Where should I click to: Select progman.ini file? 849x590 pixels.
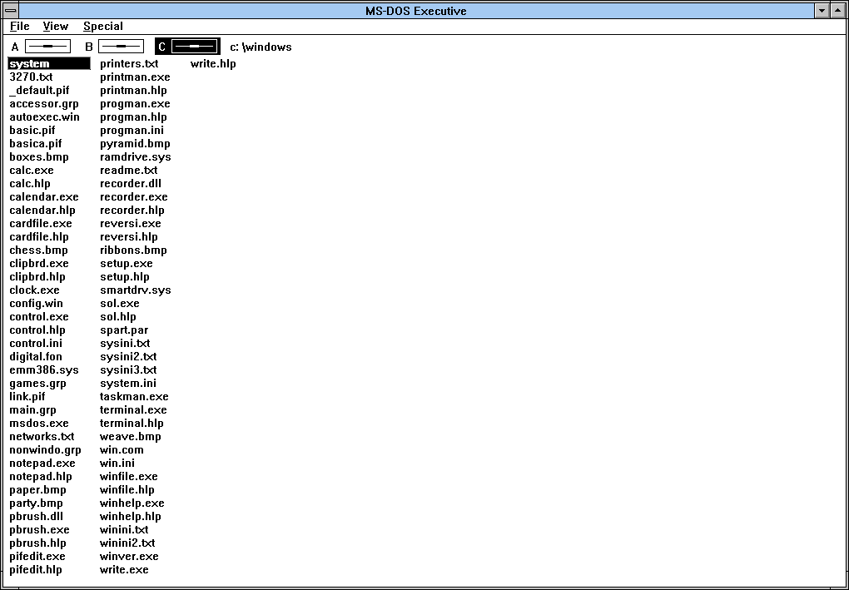(132, 130)
